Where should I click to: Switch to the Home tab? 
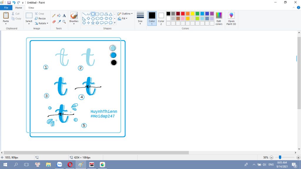[x=19, y=8]
